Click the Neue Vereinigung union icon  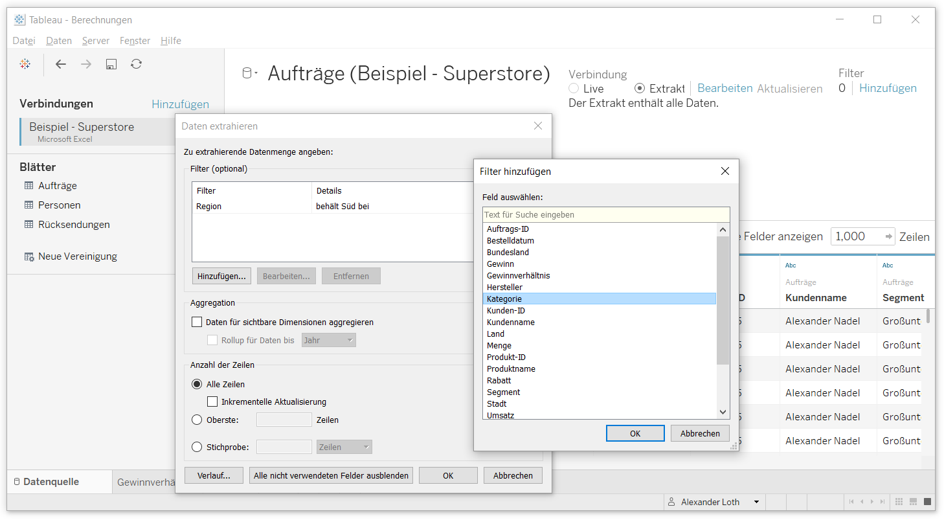29,256
